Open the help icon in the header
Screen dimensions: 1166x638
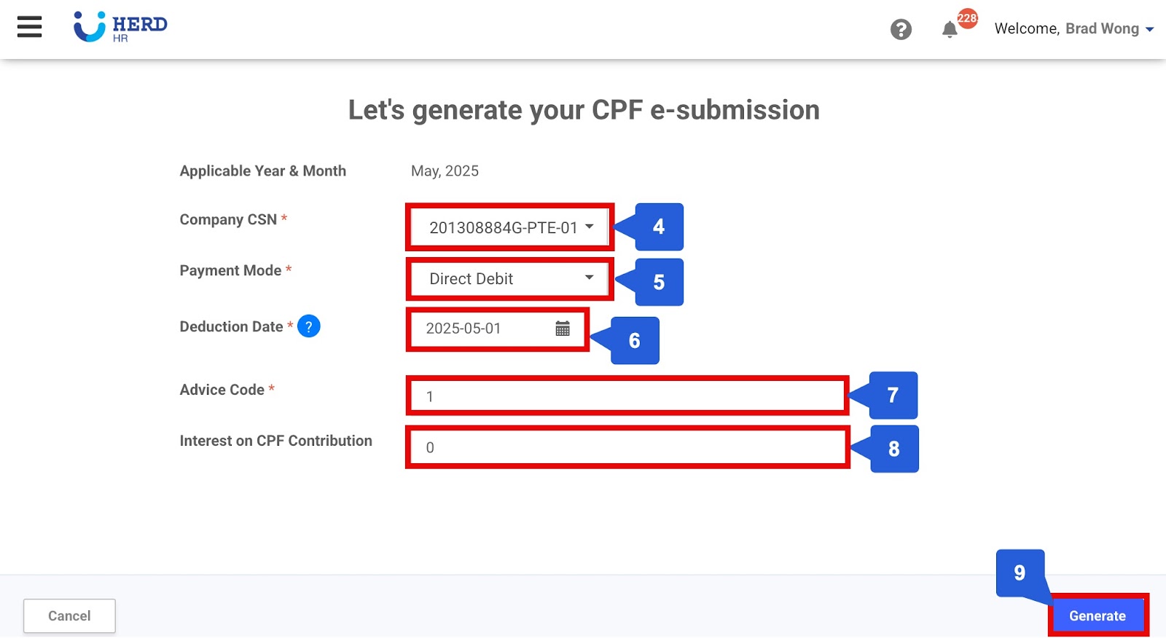tap(901, 30)
